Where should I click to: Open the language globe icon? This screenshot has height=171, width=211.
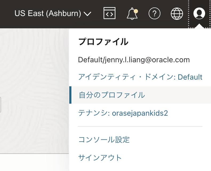pos(177,13)
